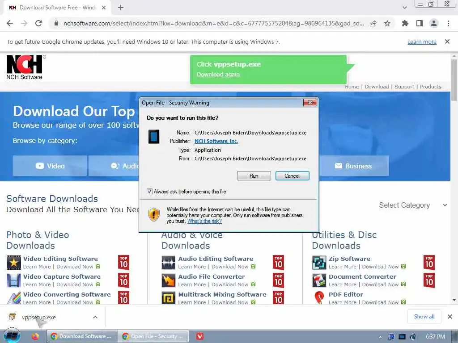Open the Multitrack Mixing Software link
The height and width of the screenshot is (343, 458).
222,295
